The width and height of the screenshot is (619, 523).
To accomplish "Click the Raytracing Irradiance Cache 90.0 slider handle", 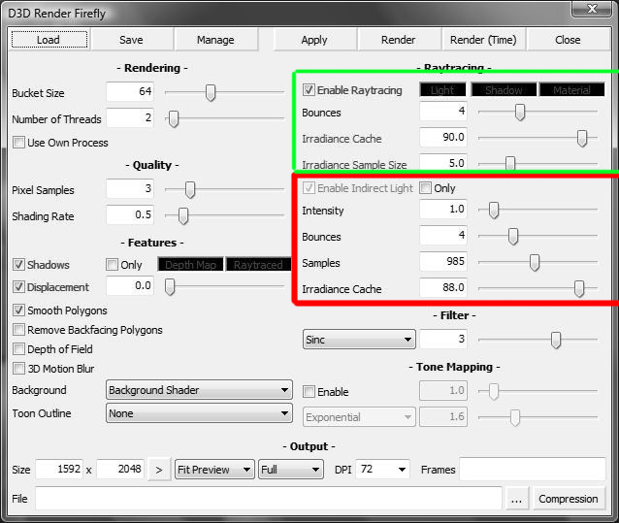I will pyautogui.click(x=582, y=138).
